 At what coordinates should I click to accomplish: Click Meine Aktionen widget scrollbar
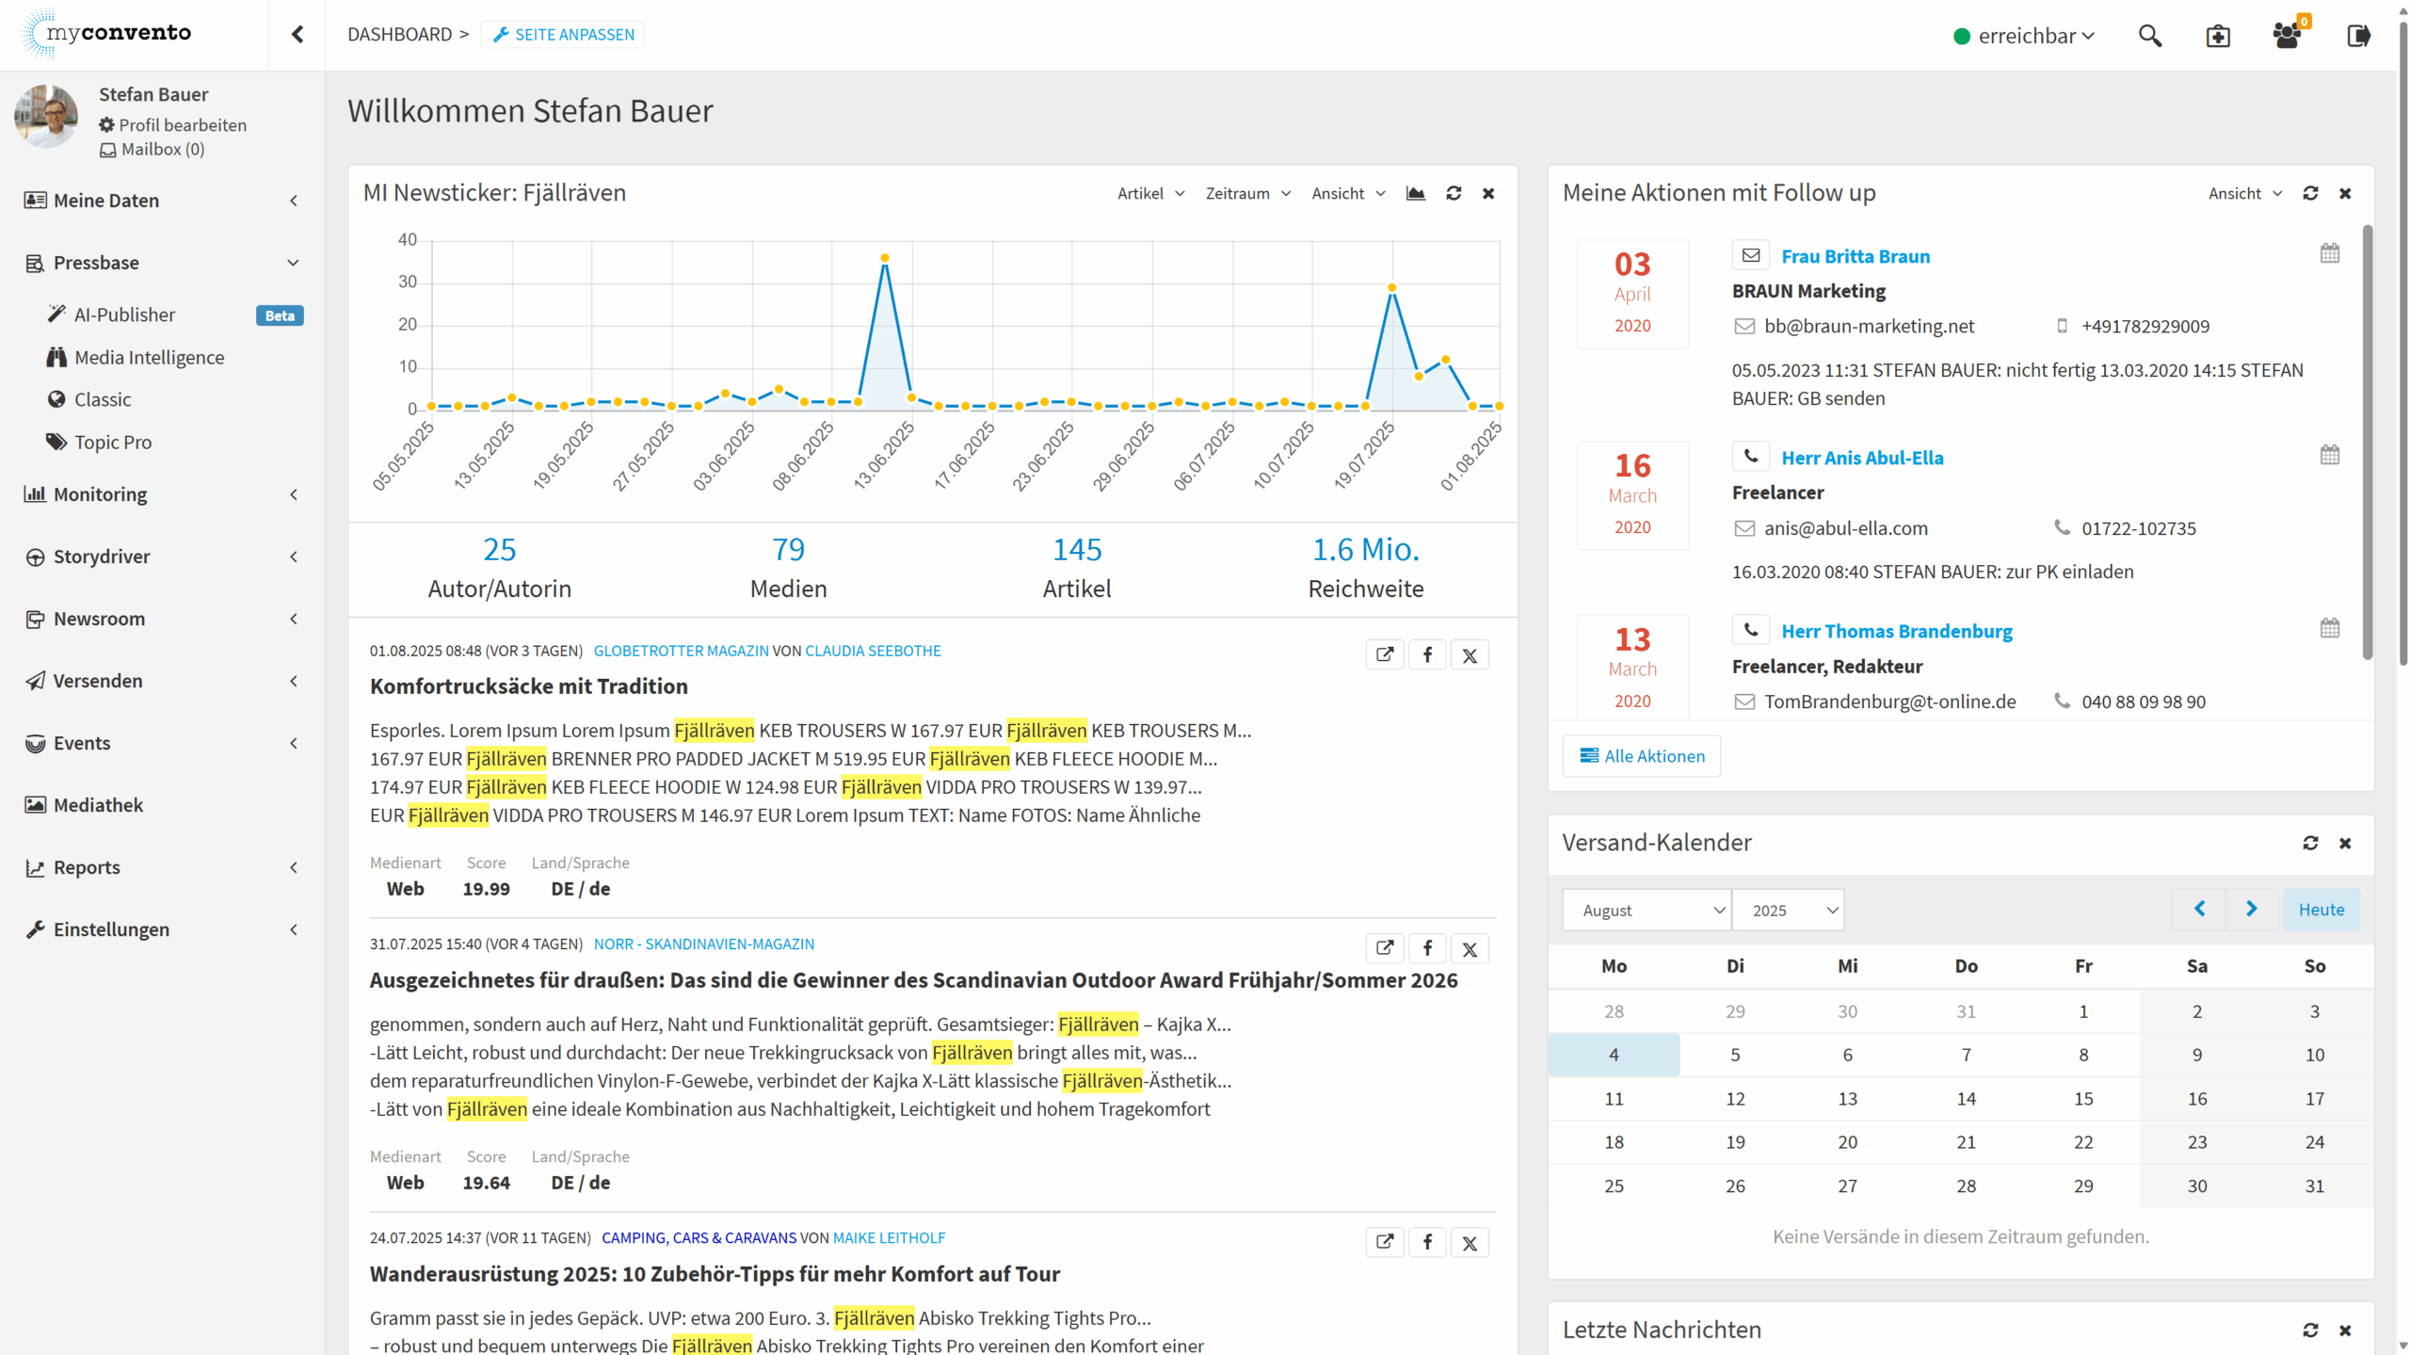(2368, 443)
